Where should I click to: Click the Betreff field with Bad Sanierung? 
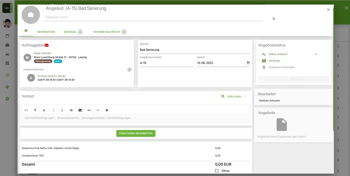point(195,50)
